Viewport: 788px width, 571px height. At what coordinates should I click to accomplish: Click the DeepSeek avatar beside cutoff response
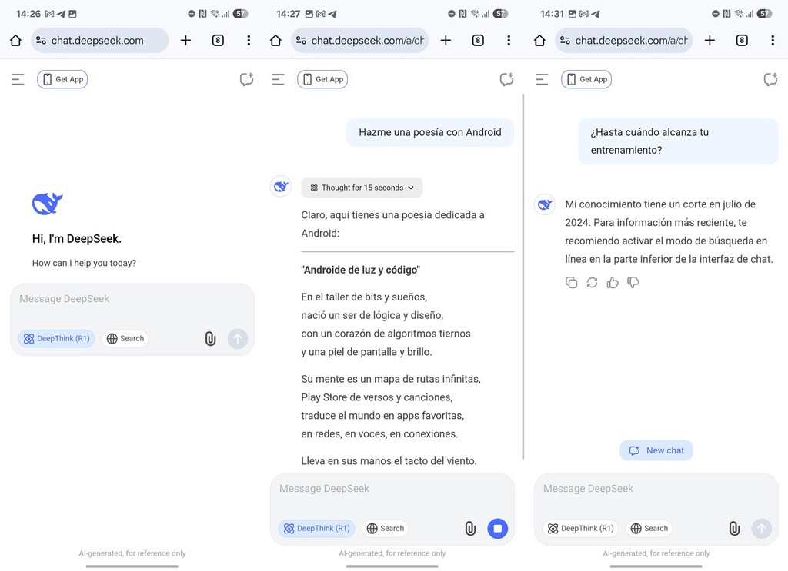pos(544,204)
